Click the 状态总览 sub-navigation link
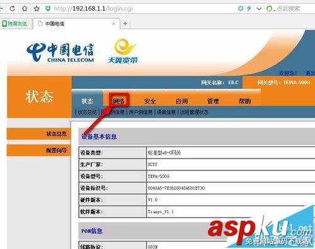The image size is (315, 249). [87, 112]
